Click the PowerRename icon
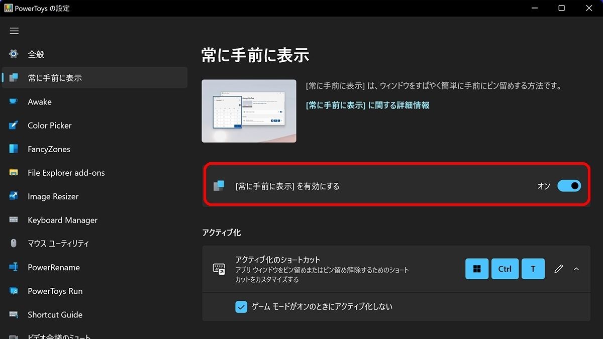Image resolution: width=603 pixels, height=339 pixels. pyautogui.click(x=14, y=267)
